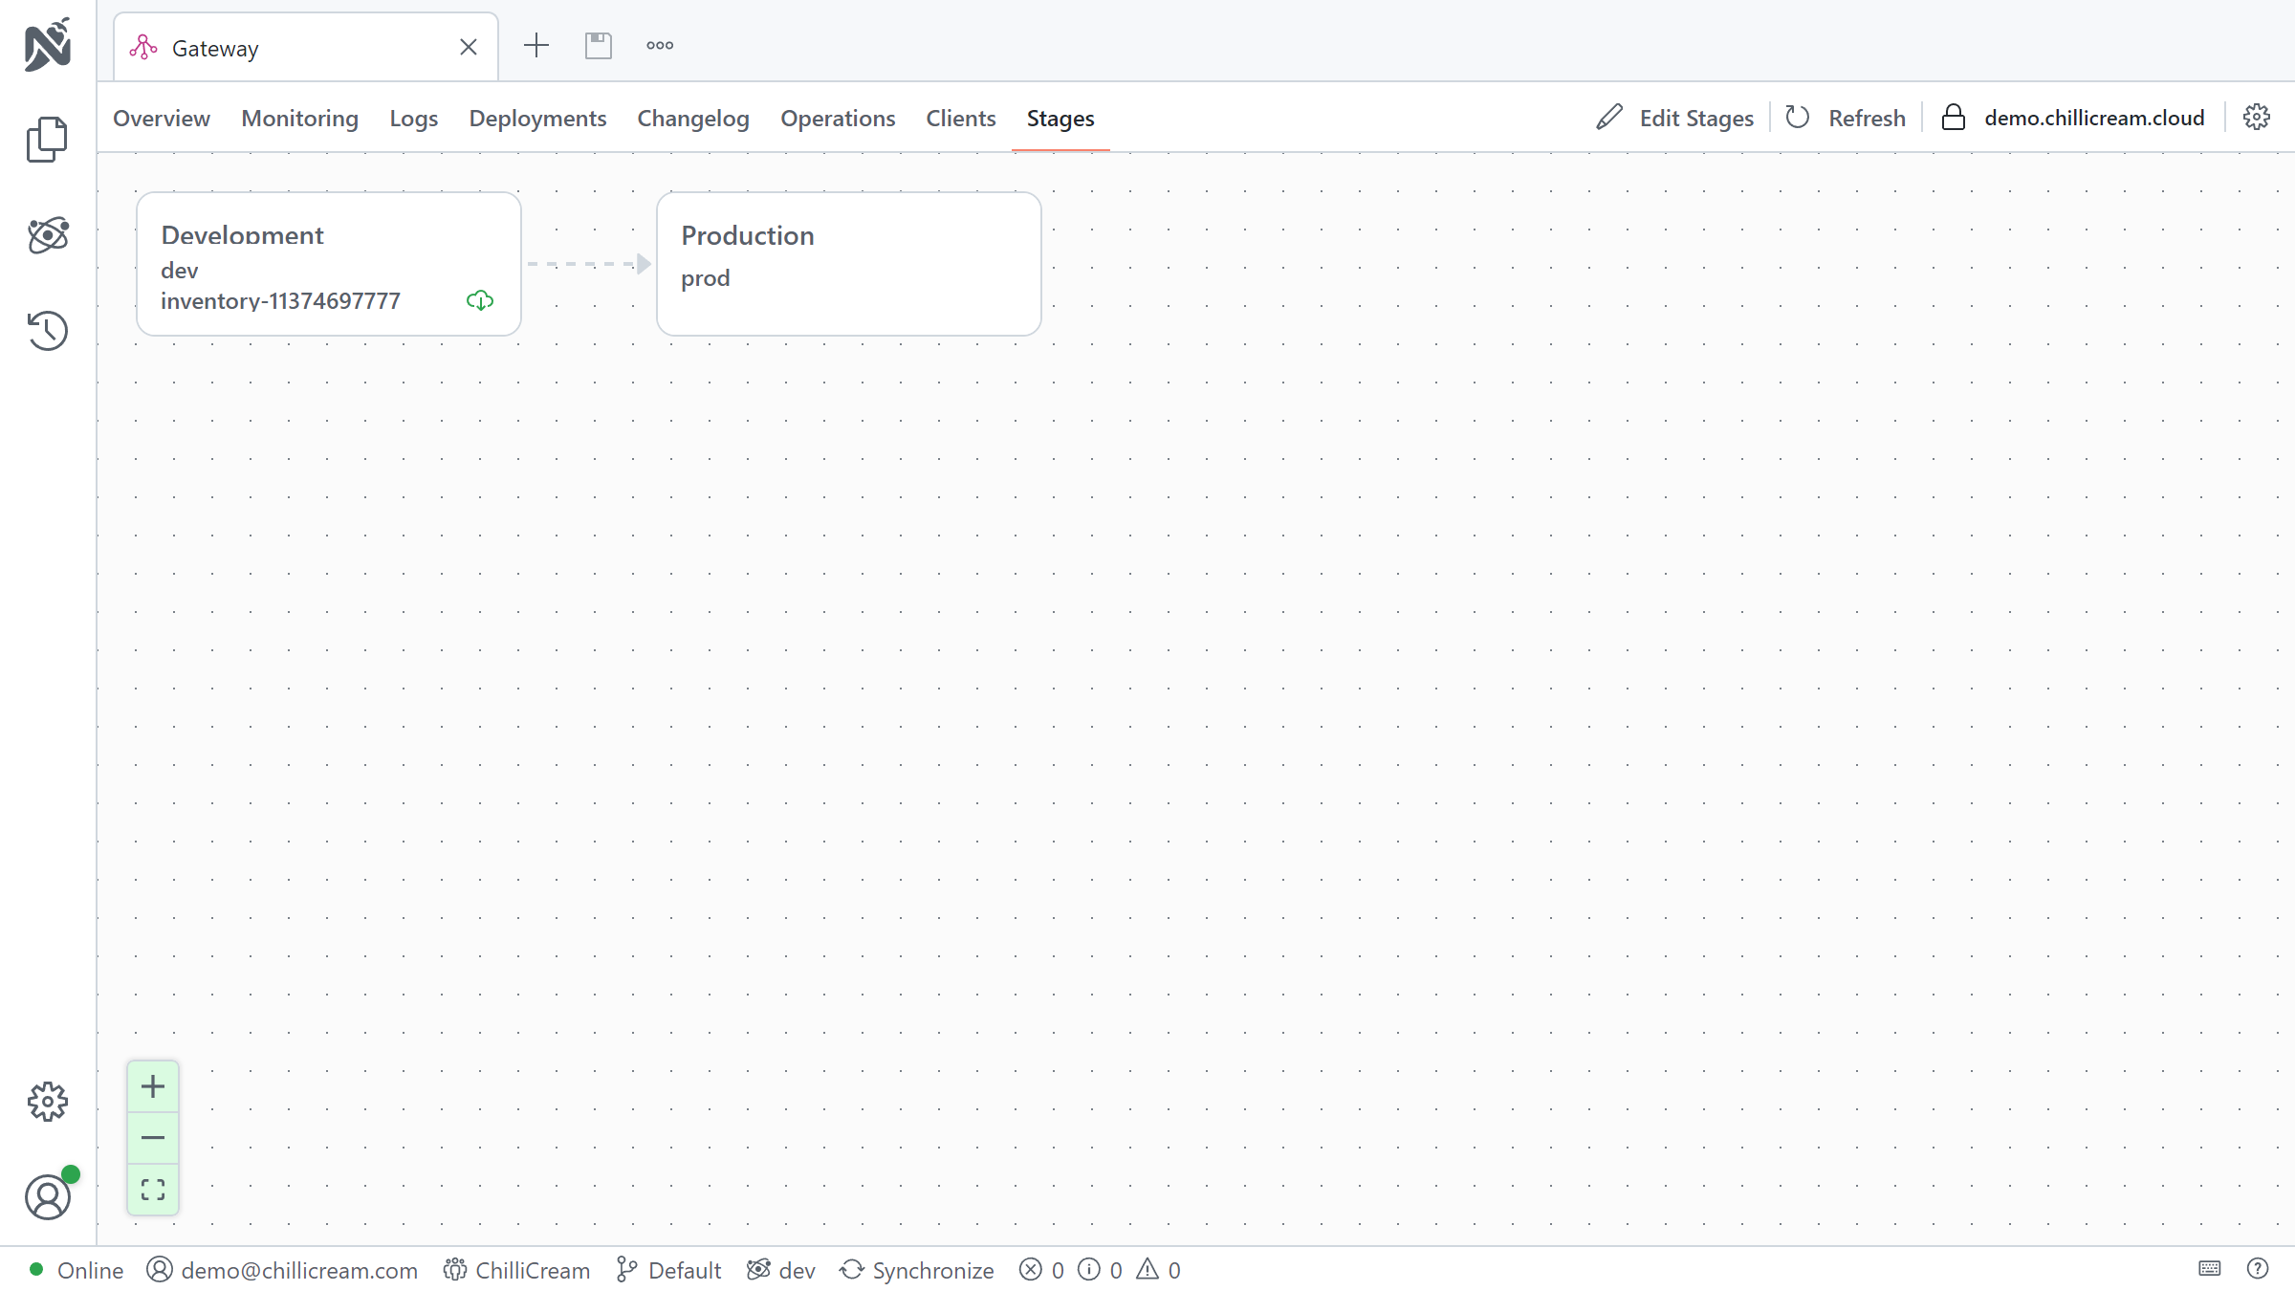Viewport: 2295px width, 1291px height.
Task: Add a new tab with plus icon
Action: (x=536, y=46)
